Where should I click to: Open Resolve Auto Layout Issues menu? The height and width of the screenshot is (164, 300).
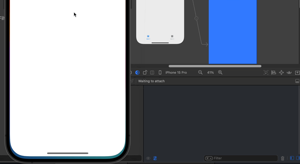coord(289,73)
